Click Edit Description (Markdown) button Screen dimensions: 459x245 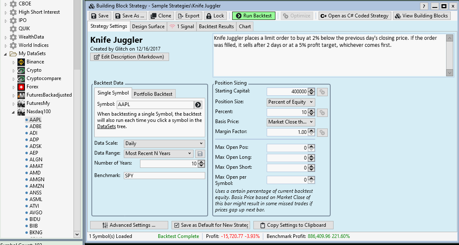click(130, 57)
